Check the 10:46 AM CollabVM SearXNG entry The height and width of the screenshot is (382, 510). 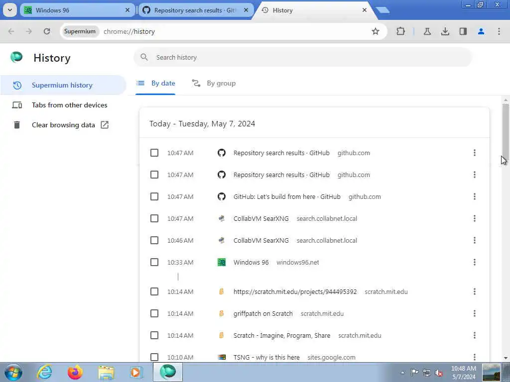(154, 240)
